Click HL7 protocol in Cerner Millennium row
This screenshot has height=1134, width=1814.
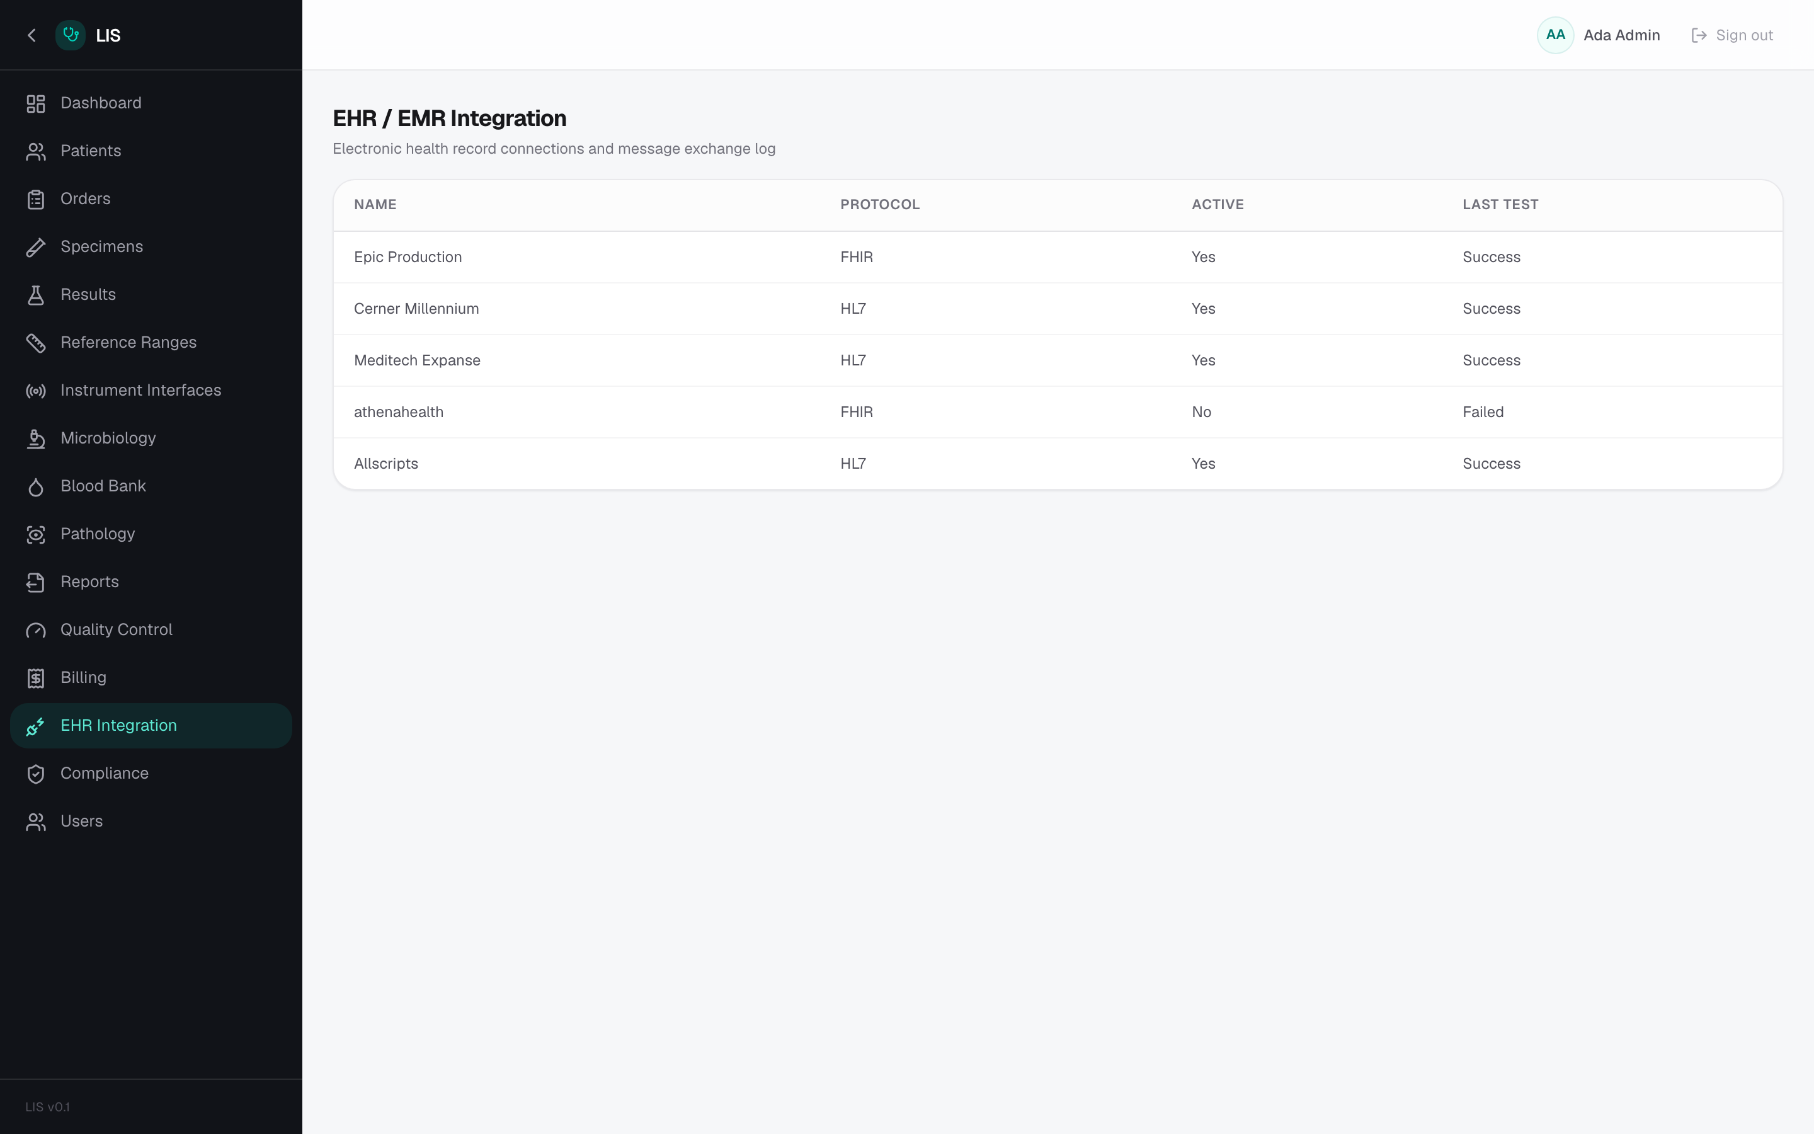(x=853, y=309)
